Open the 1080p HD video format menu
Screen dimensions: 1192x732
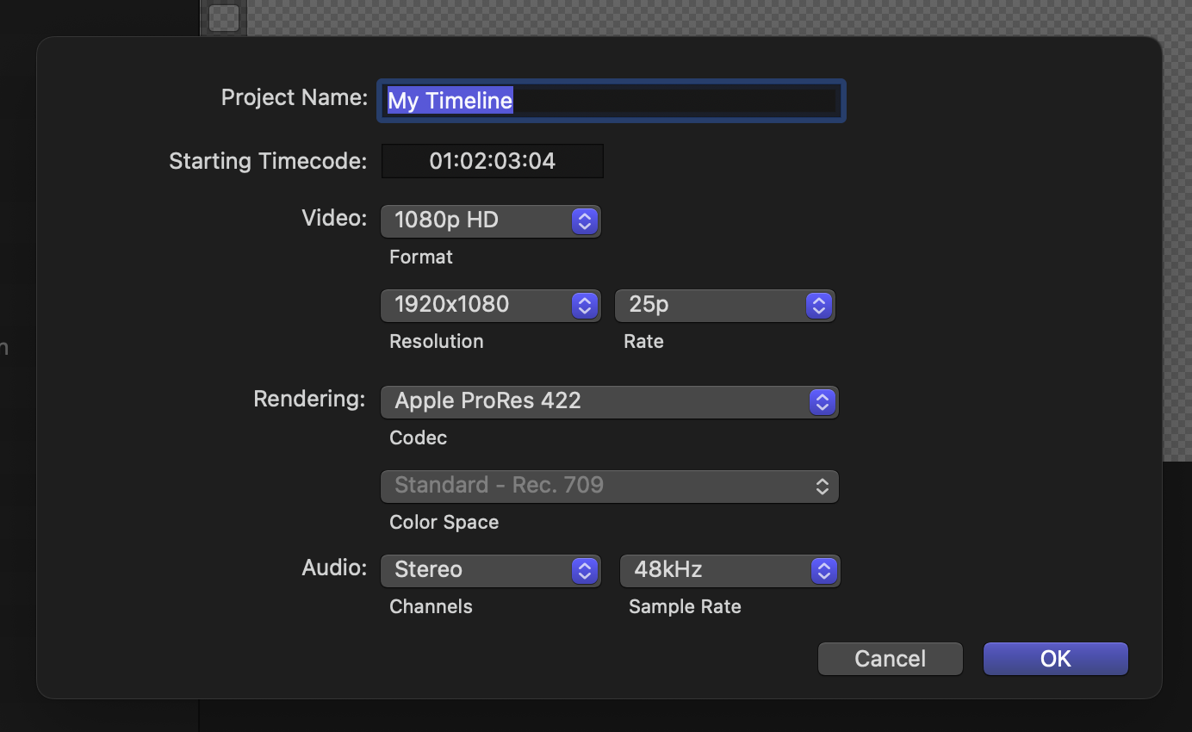click(x=489, y=221)
